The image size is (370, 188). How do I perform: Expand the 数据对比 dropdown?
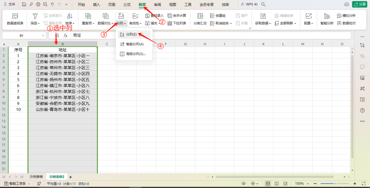coord(105,19)
